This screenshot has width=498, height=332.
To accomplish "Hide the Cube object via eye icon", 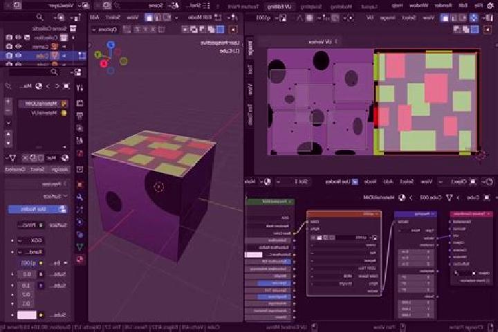I will tap(19, 55).
